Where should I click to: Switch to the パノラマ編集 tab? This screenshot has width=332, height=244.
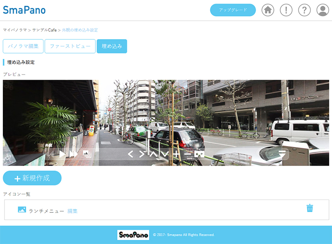(x=23, y=46)
